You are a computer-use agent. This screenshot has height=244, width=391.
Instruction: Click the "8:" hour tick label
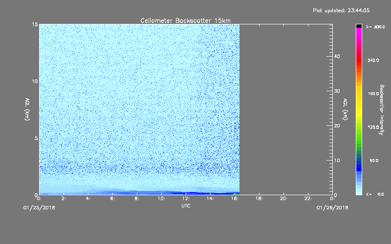pyautogui.click(x=137, y=199)
